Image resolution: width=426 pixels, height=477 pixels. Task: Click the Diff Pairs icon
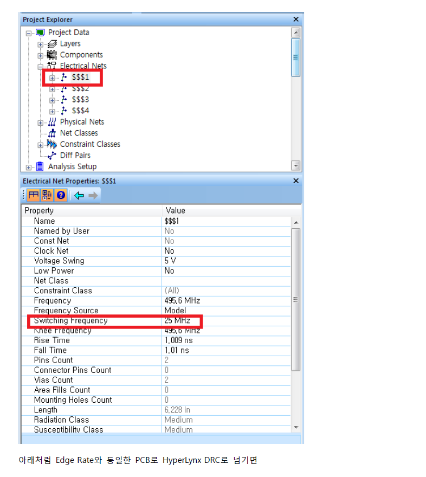[x=52, y=156]
